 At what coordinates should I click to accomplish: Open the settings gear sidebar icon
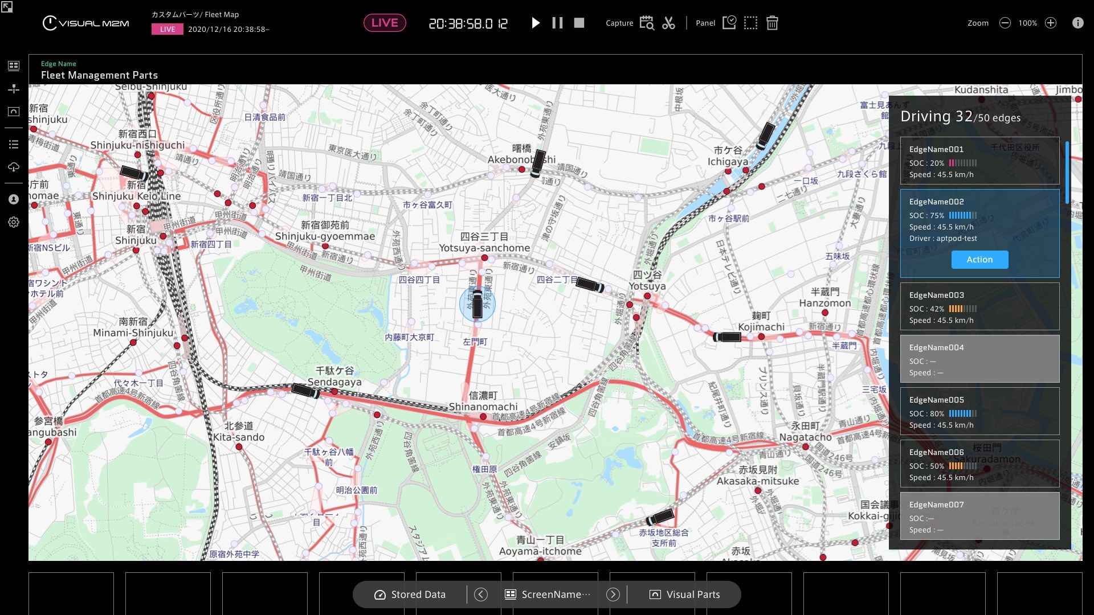[x=14, y=222]
